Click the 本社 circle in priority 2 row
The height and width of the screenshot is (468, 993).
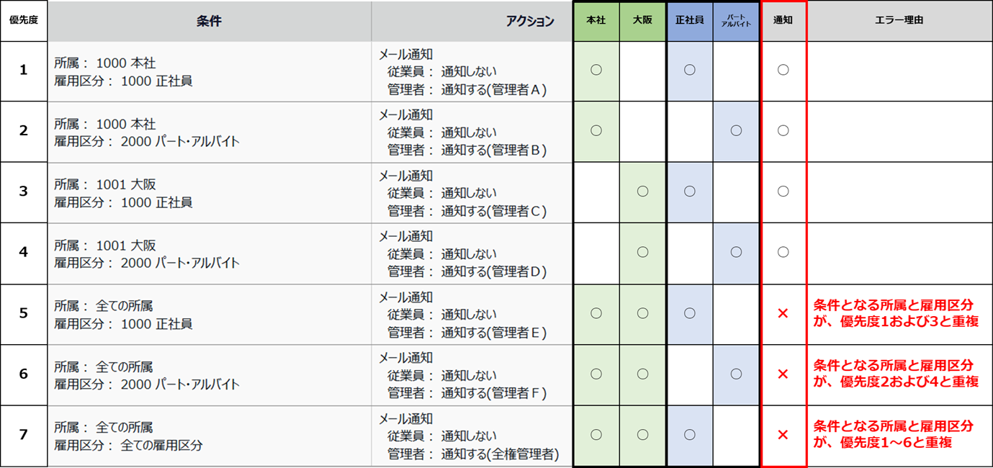tap(596, 130)
